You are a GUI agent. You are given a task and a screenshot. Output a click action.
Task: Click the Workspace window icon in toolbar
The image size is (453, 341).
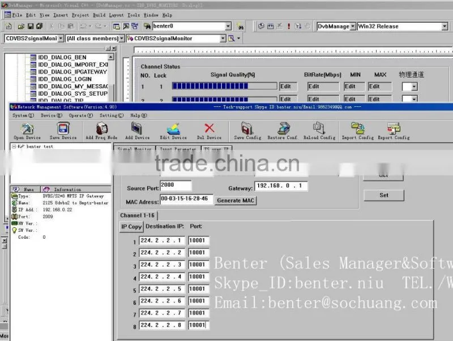(x=117, y=27)
